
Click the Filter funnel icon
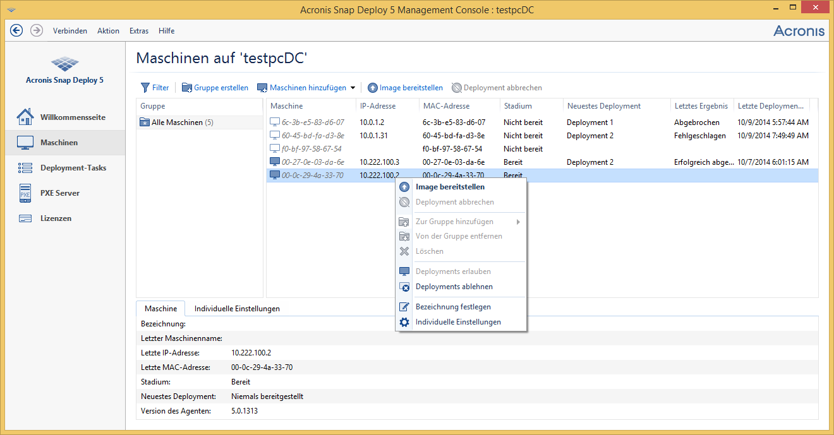145,88
